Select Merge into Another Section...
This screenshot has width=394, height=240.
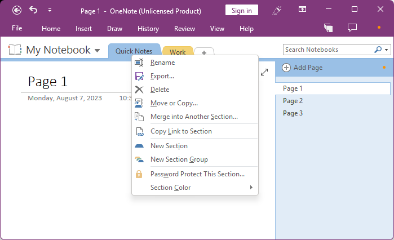click(195, 117)
